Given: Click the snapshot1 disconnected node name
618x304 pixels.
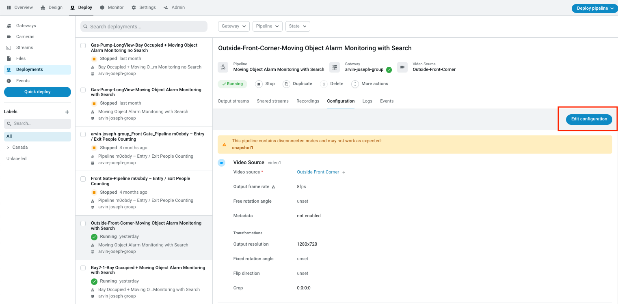Looking at the screenshot, I should pyautogui.click(x=243, y=148).
